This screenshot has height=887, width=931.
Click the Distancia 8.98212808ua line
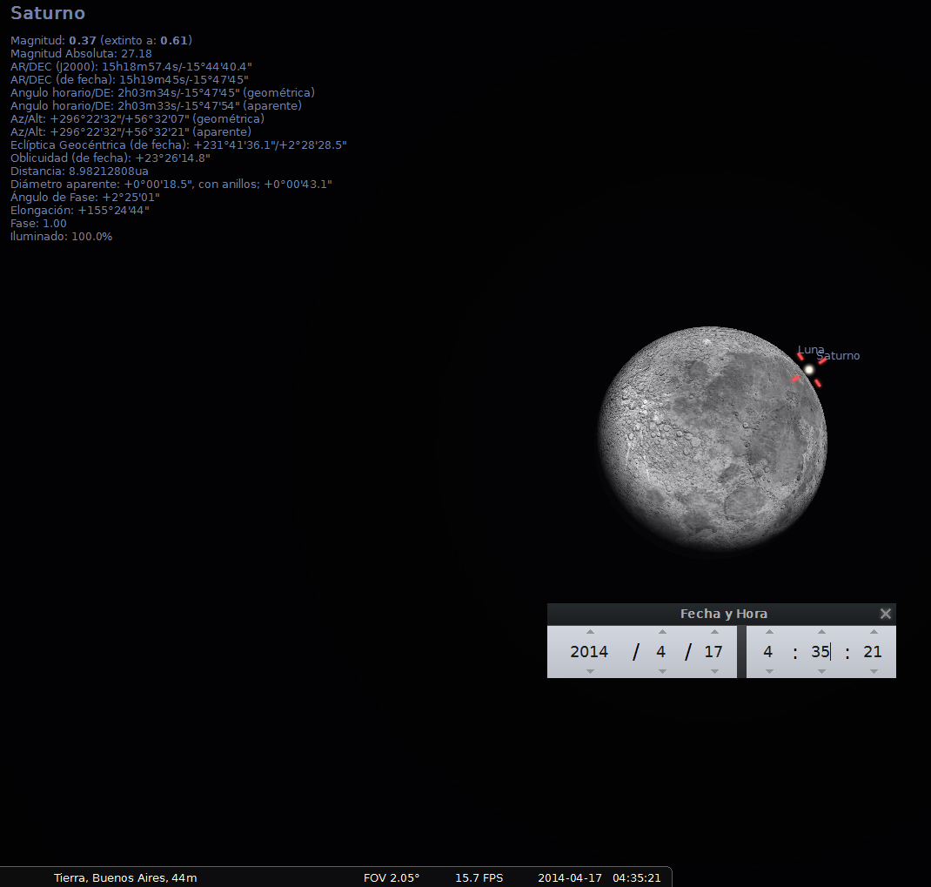(x=79, y=171)
